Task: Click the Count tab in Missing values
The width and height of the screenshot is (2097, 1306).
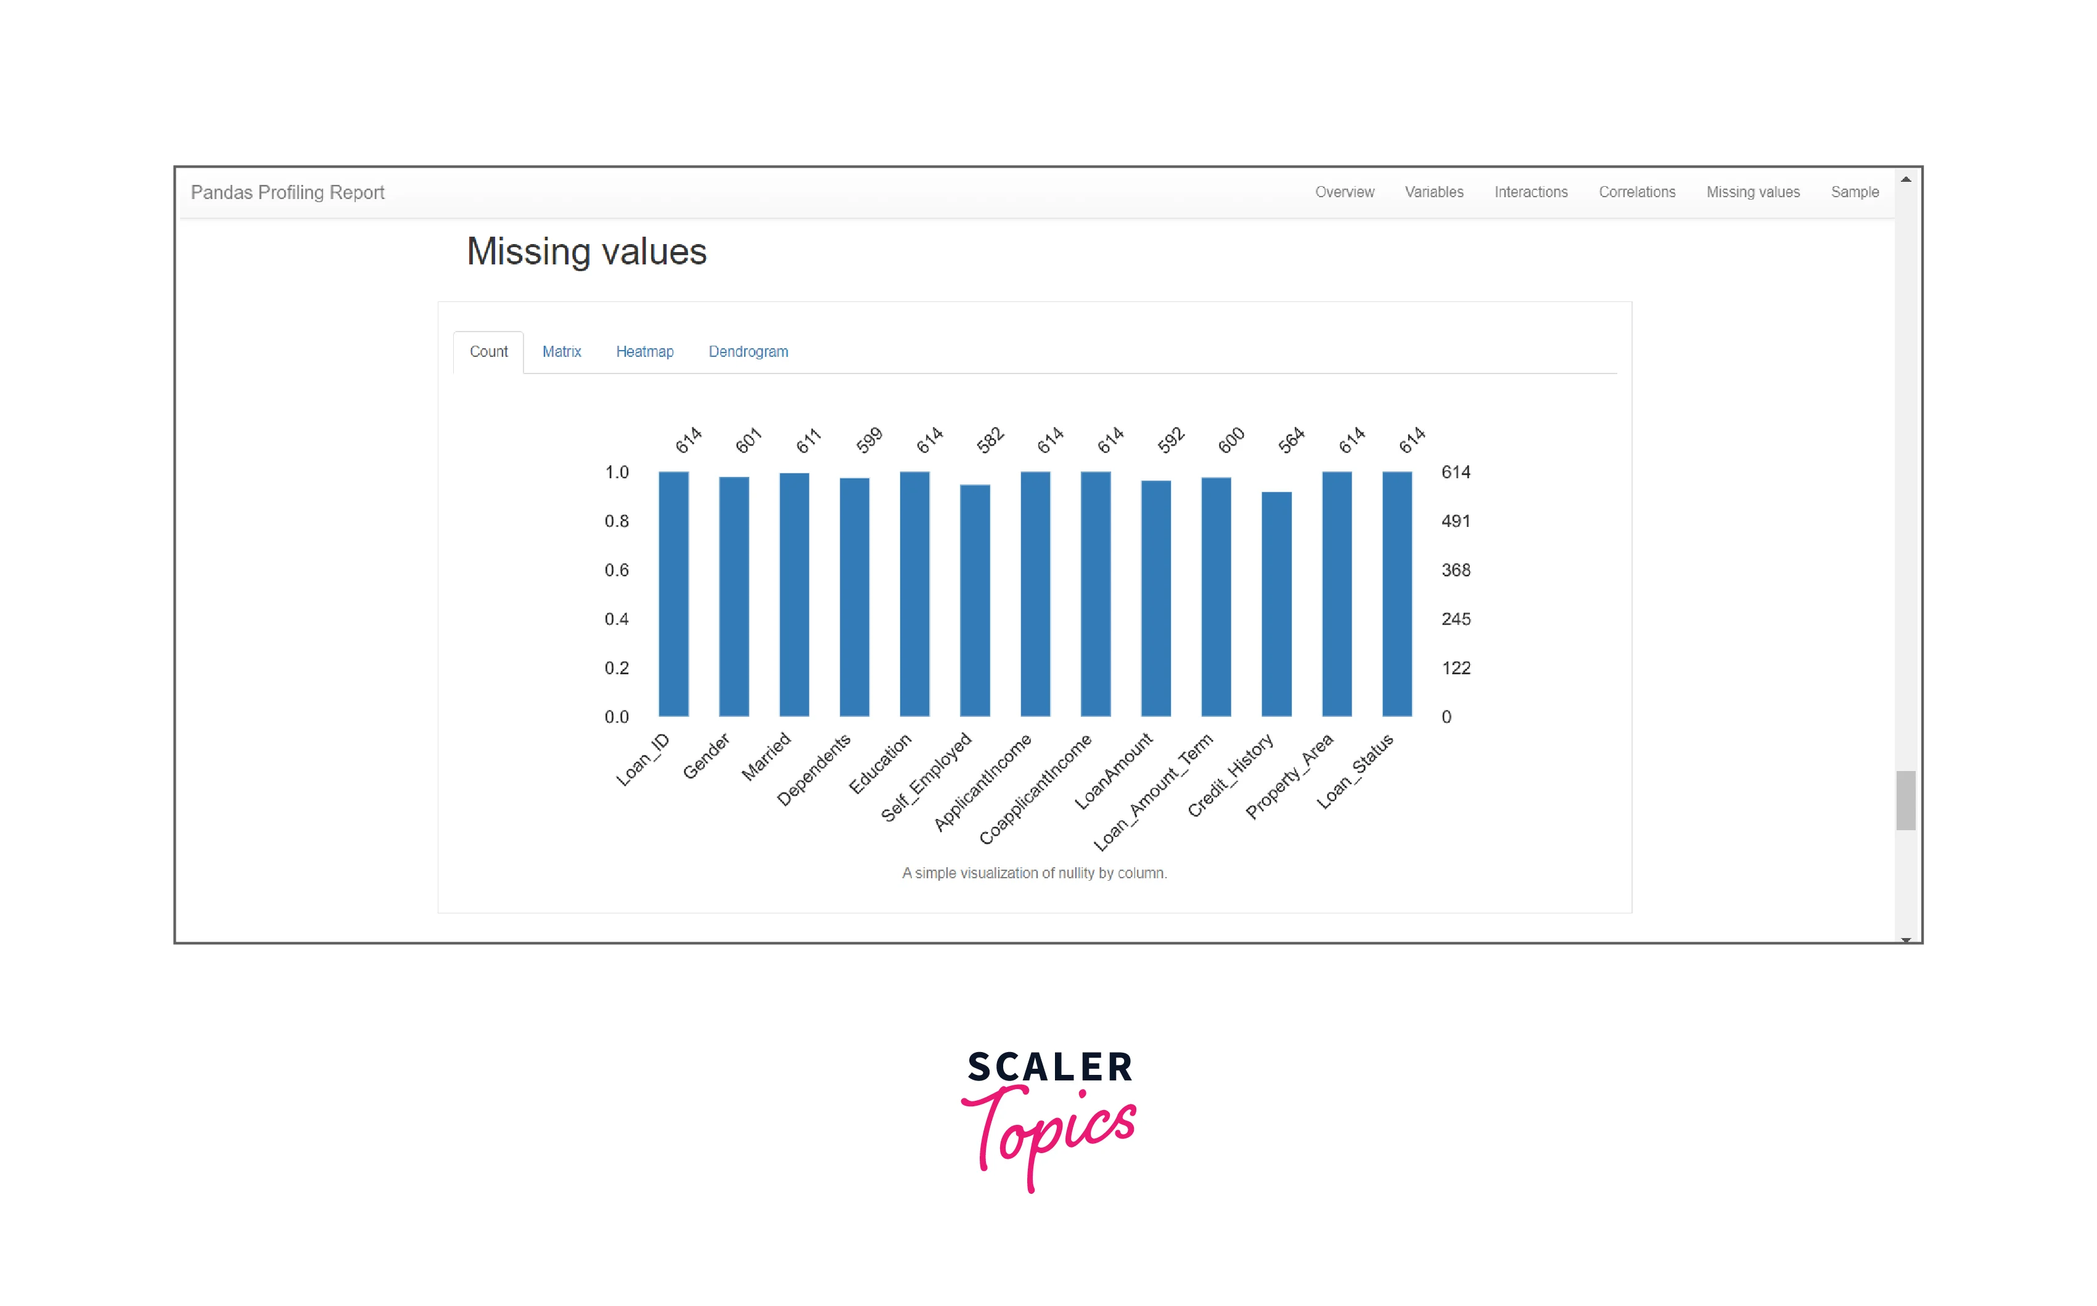Action: (x=488, y=352)
